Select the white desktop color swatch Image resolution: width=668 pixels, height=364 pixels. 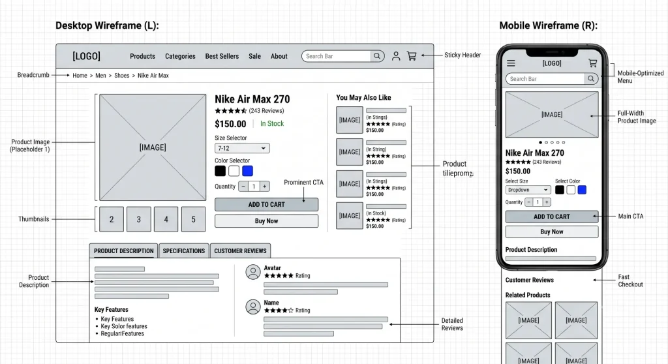click(234, 171)
